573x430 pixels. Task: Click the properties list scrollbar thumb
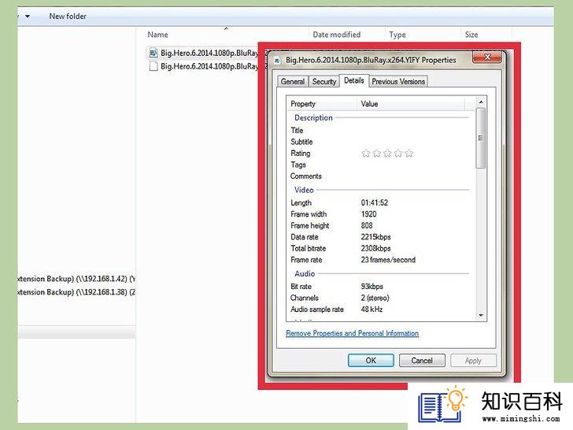[x=481, y=138]
